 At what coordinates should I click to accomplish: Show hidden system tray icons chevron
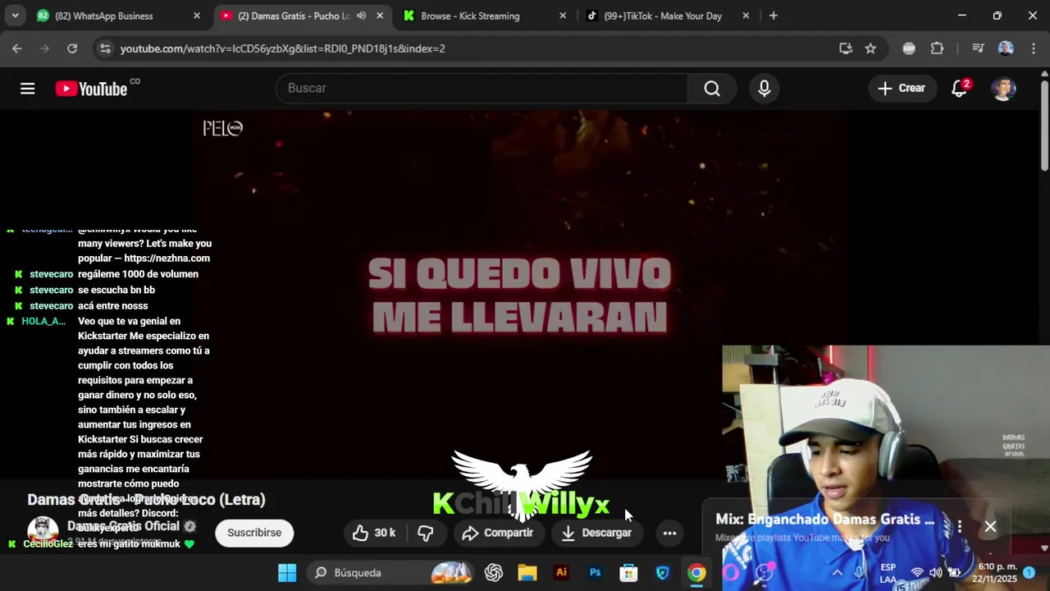tap(837, 573)
